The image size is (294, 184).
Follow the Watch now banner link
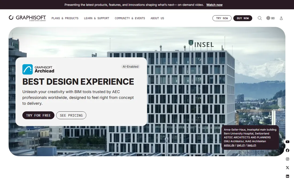(214, 5)
